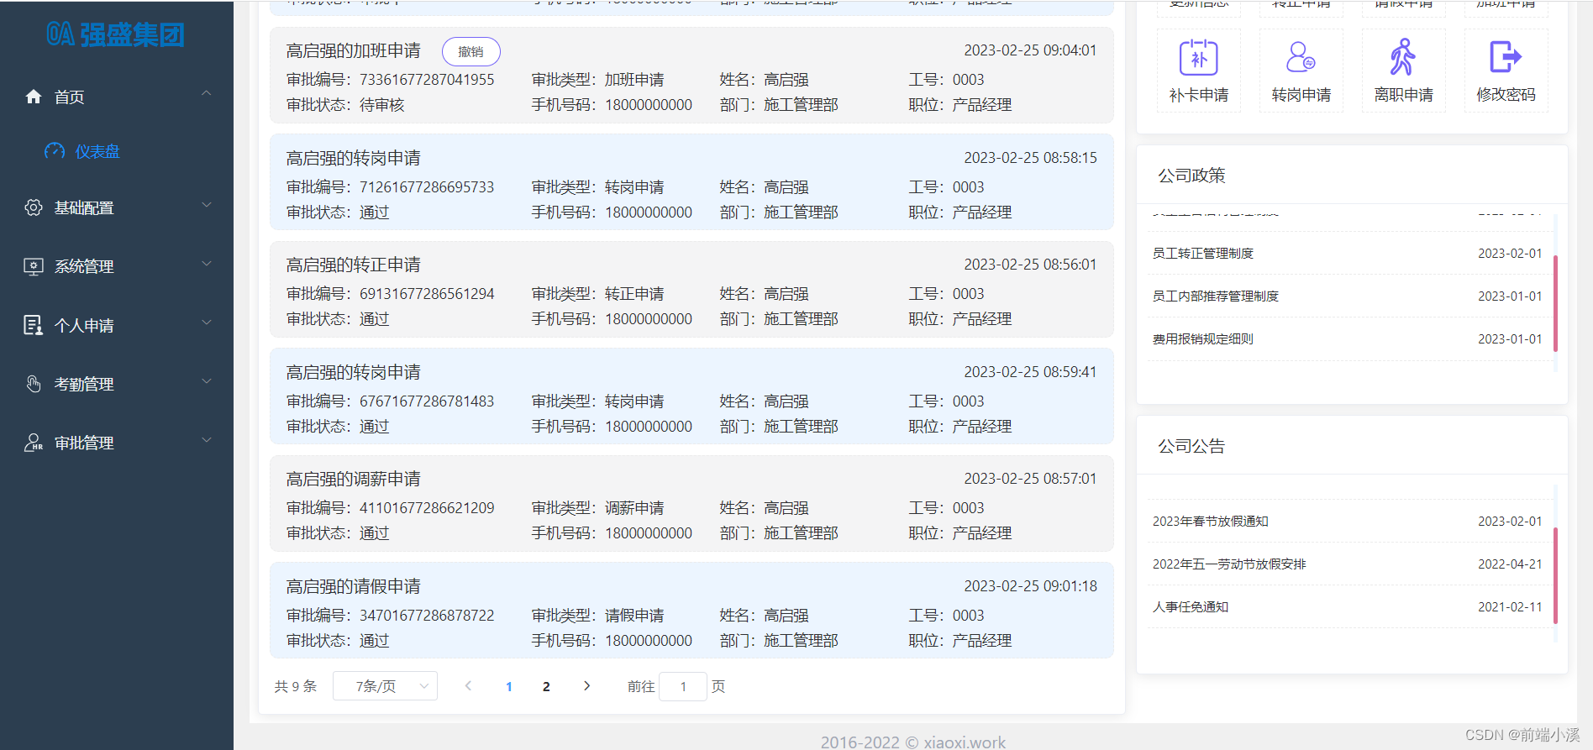
Task: Click the xiaoxi.work footer copyright text
Action: point(913,742)
